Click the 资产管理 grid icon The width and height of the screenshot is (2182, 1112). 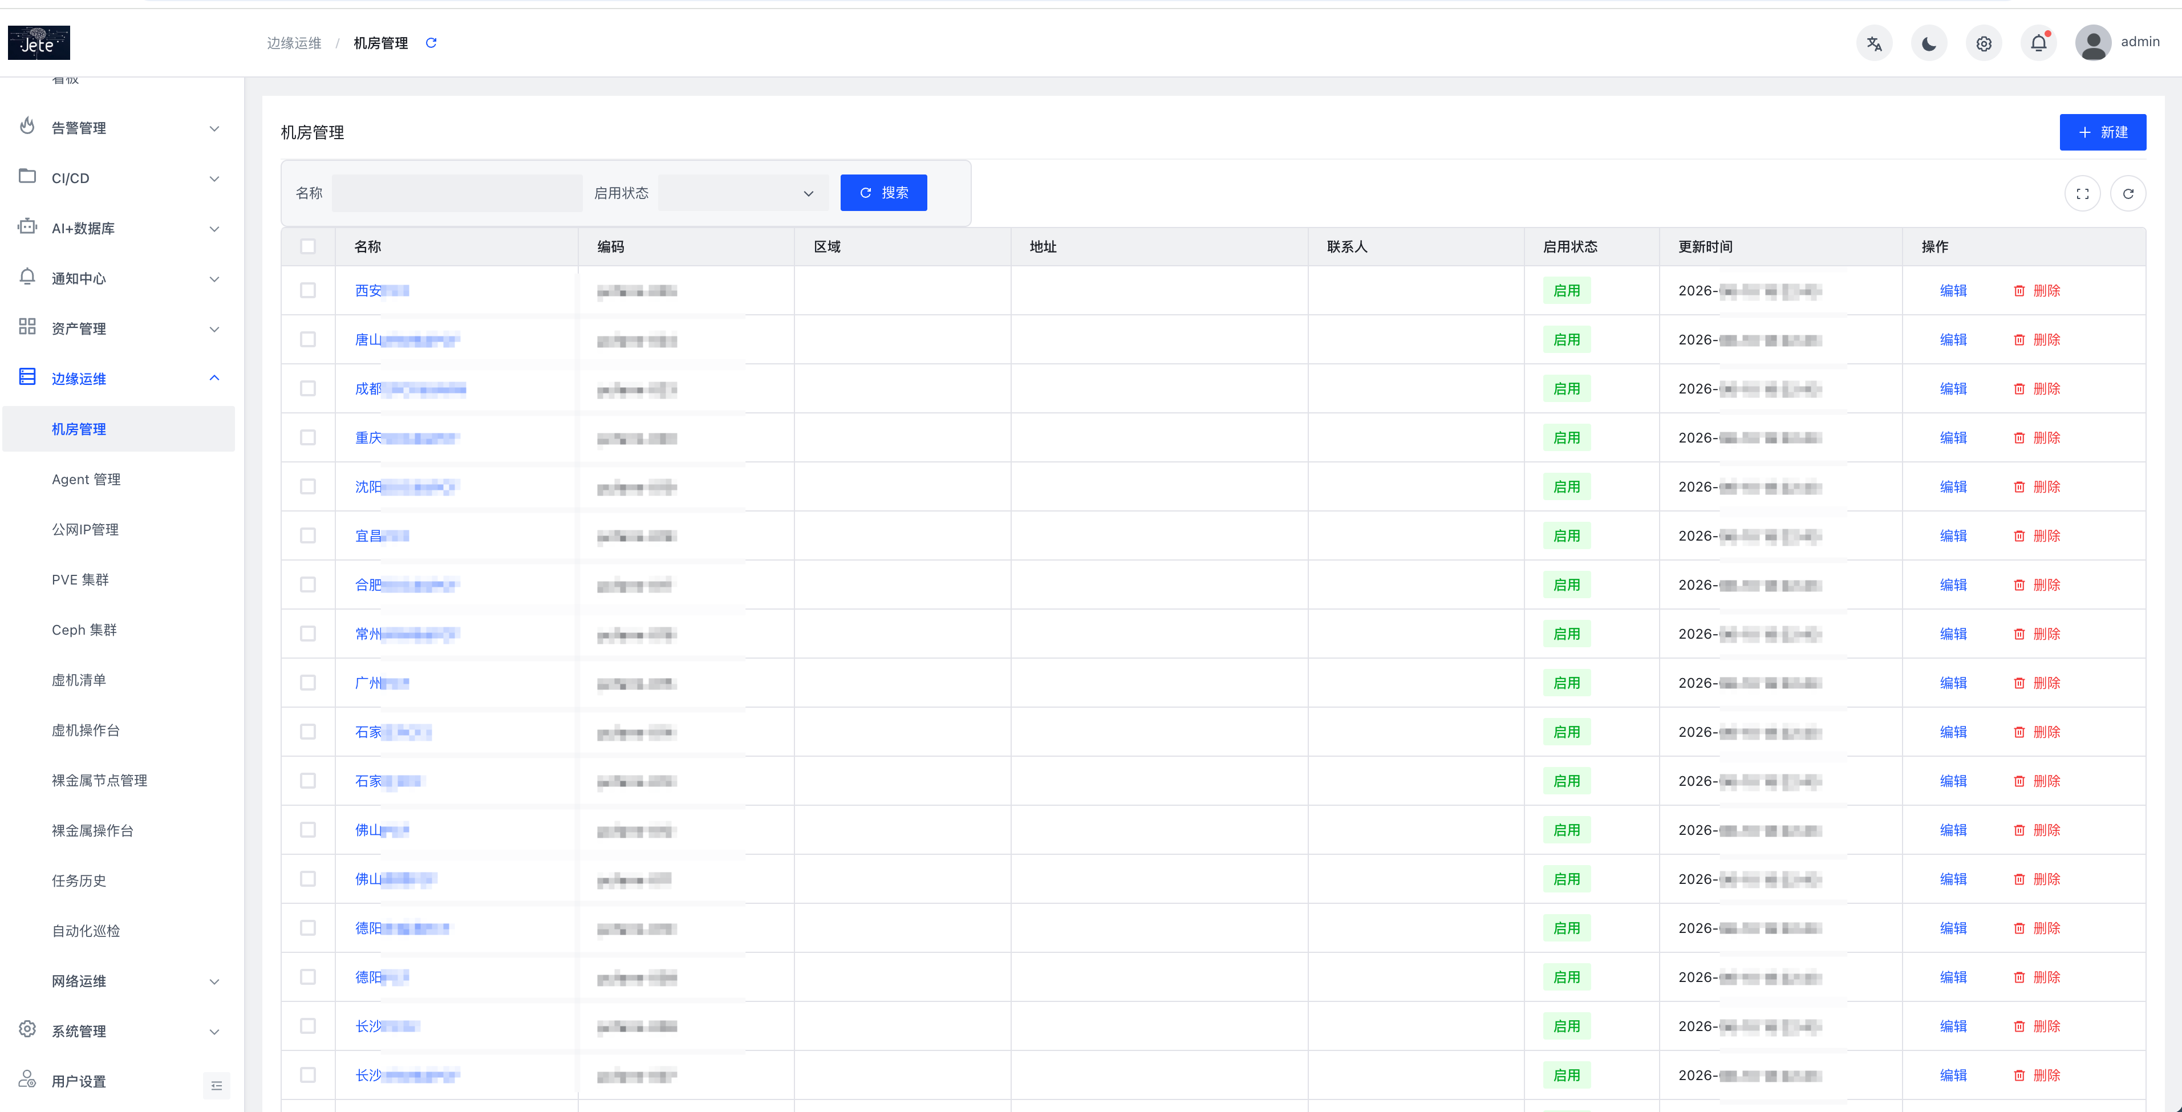pos(27,327)
